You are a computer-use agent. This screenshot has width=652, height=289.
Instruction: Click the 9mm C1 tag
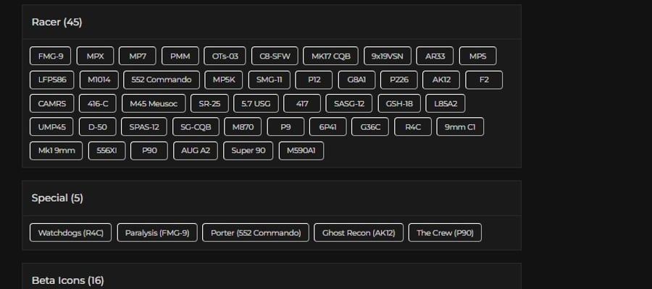(460, 127)
